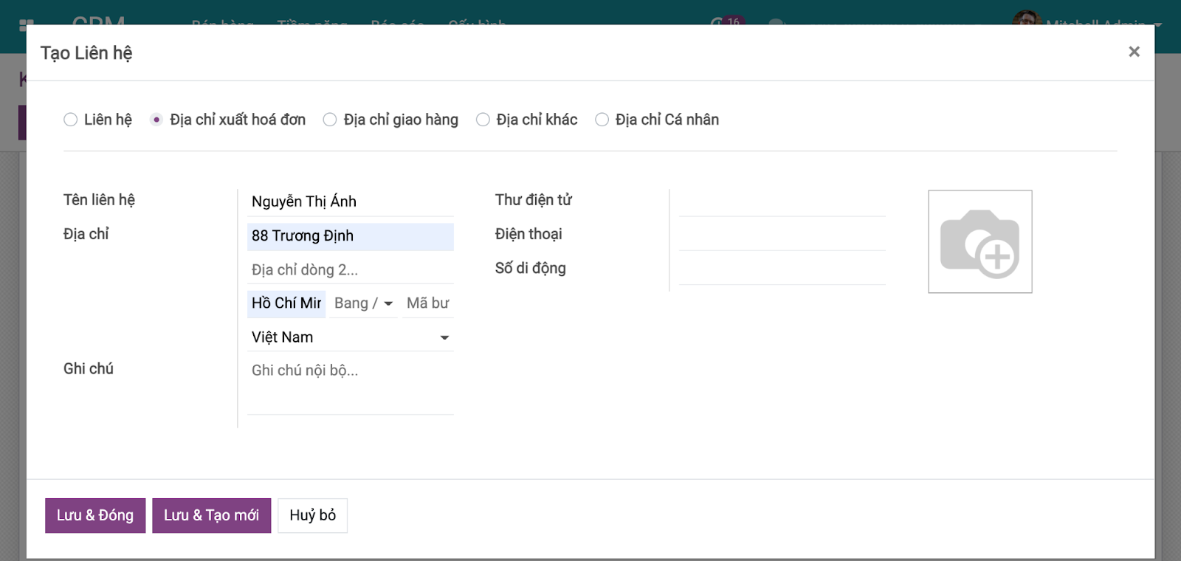
Task: Click the Ghi chú nội bộ notes field
Action: [x=351, y=386]
